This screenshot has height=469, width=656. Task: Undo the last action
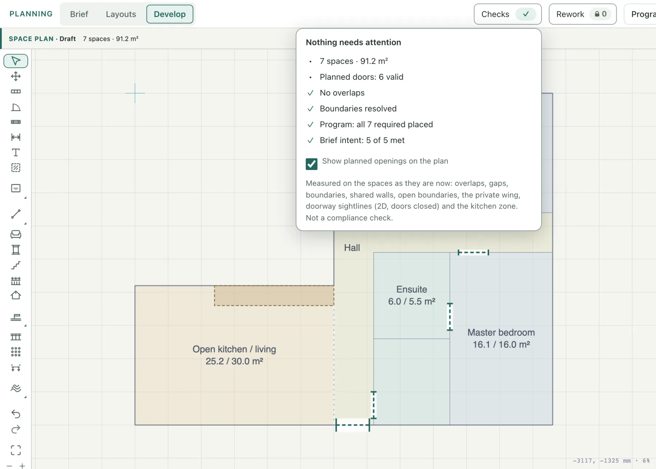click(16, 414)
